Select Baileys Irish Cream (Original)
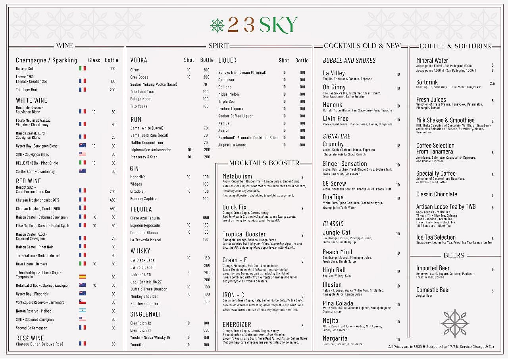This screenshot has width=508, height=359. (242, 73)
